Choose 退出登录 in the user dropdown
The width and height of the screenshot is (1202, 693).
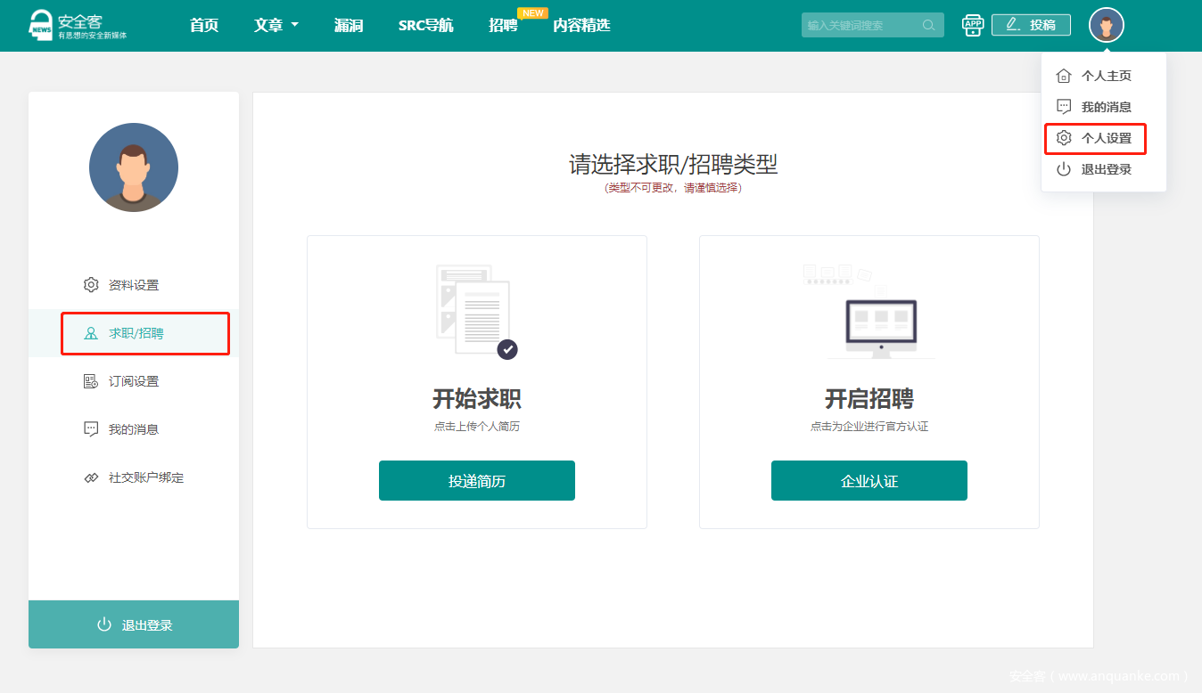click(1106, 169)
